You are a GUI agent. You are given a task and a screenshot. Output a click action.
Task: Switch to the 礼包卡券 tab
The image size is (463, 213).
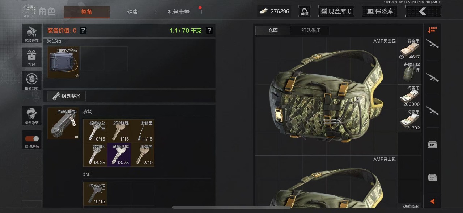178,12
